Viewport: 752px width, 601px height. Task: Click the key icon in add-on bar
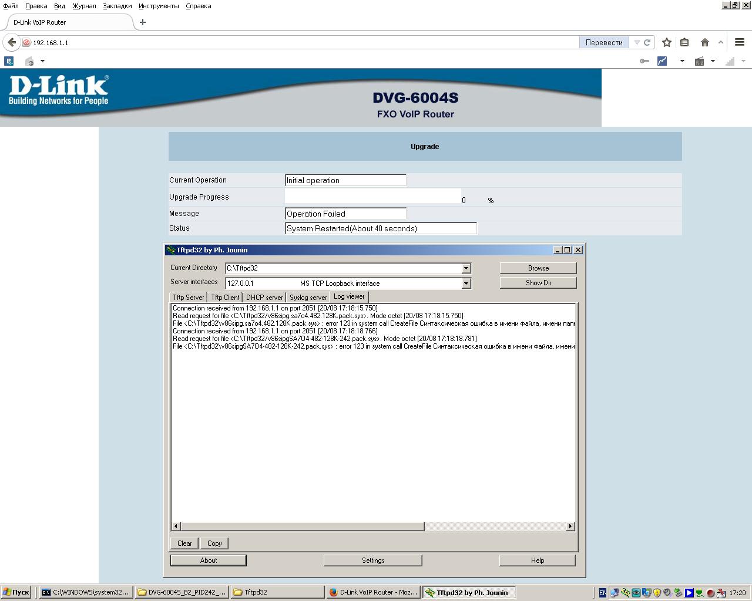pyautogui.click(x=644, y=61)
